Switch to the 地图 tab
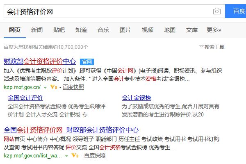The image size is (246, 164). [170, 30]
